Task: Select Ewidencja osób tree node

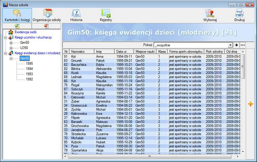Action: point(26,32)
